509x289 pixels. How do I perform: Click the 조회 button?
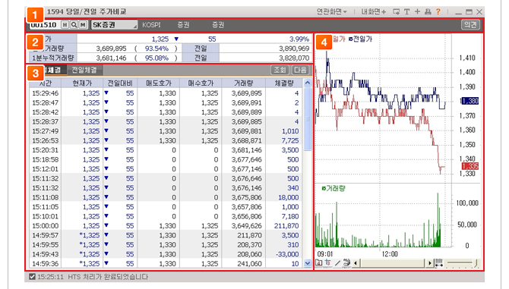click(x=280, y=70)
